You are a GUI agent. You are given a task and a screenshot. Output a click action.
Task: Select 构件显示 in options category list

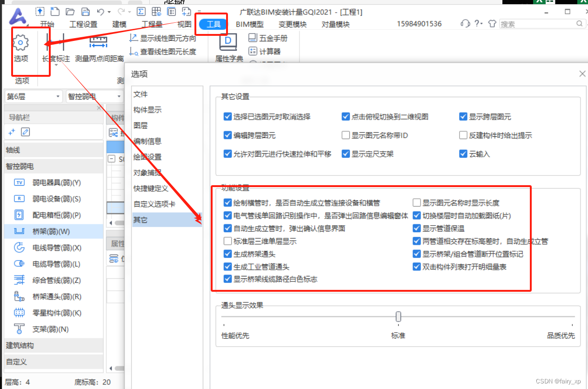click(167, 110)
